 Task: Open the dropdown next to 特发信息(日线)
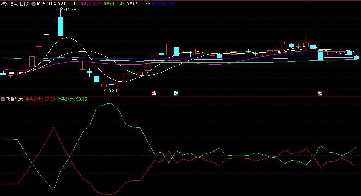click(34, 4)
